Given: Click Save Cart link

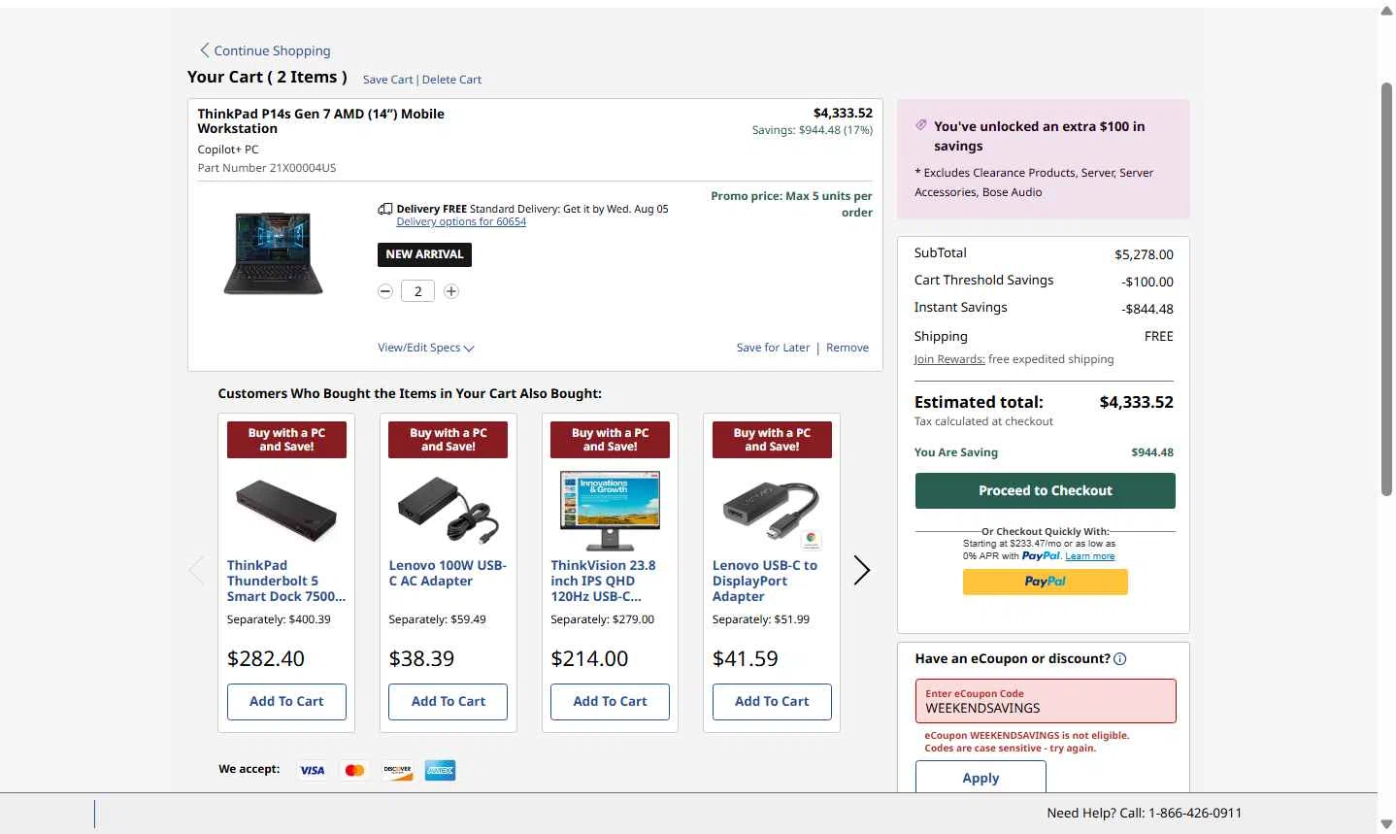Looking at the screenshot, I should point(387,80).
